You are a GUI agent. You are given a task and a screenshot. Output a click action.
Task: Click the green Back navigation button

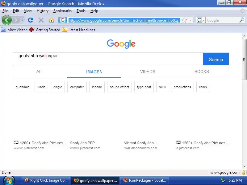coord(6,20)
